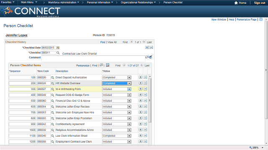The height and width of the screenshot is (150, 268).
Task: Add a new Checklist History row
Action: point(147,47)
